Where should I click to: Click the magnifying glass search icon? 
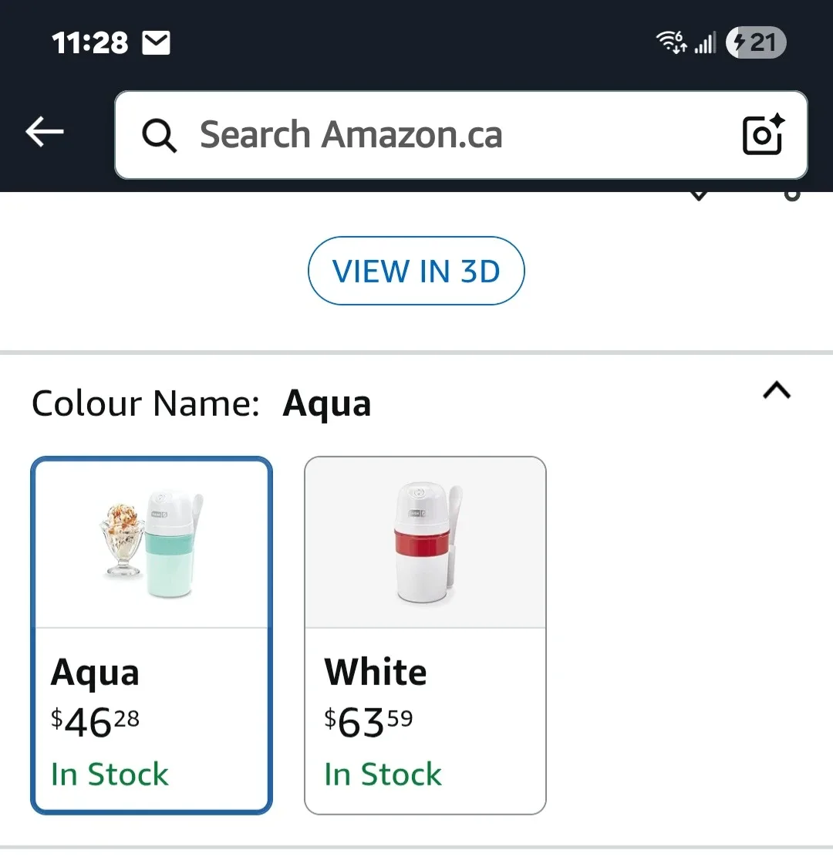[160, 136]
